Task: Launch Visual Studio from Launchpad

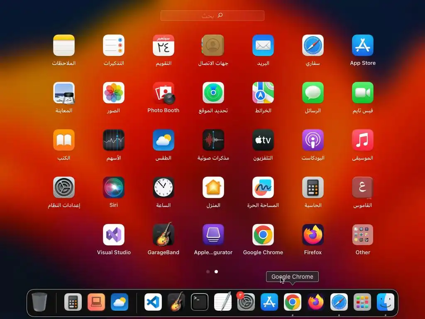Action: click(114, 235)
